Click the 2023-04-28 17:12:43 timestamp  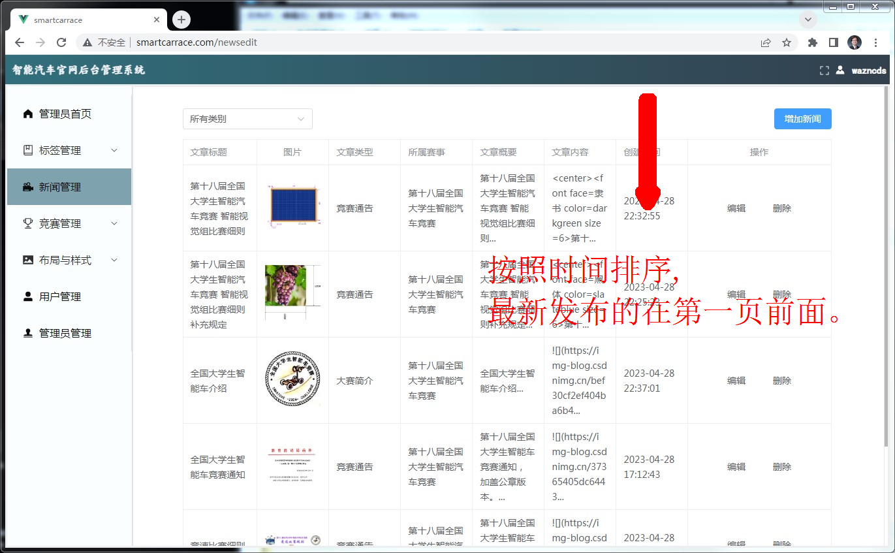649,467
